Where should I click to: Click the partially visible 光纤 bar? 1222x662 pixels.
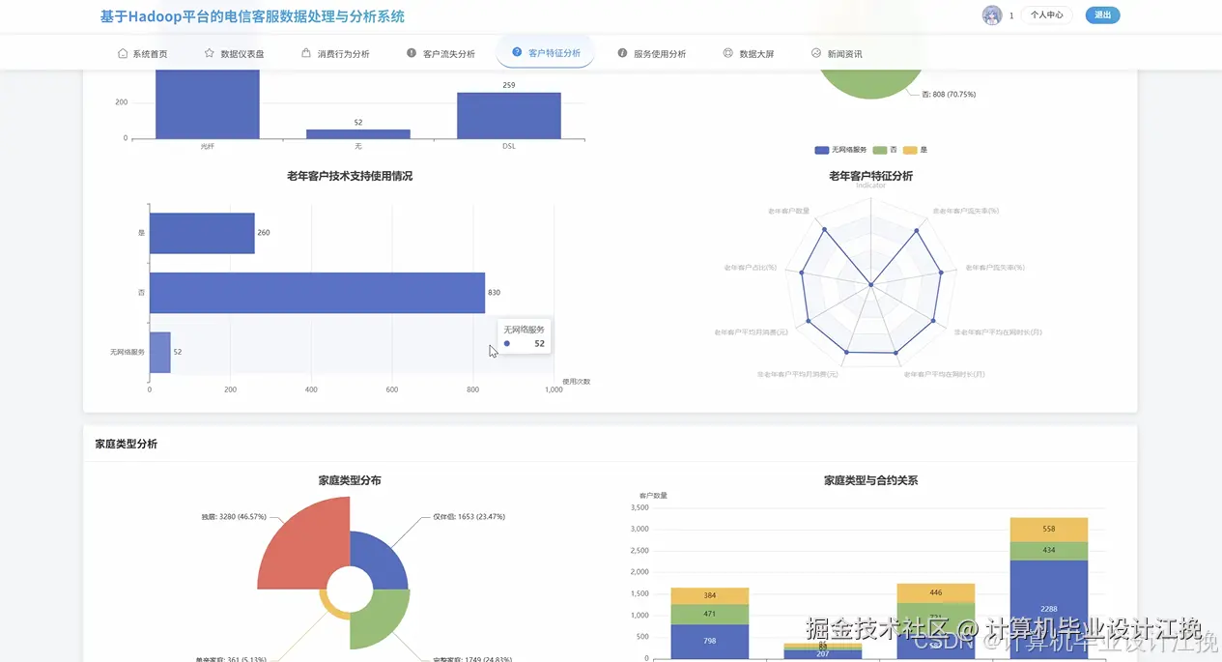pos(208,103)
